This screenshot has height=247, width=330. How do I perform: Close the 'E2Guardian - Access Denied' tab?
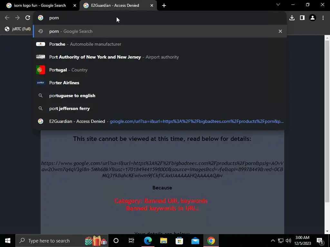coord(152,5)
